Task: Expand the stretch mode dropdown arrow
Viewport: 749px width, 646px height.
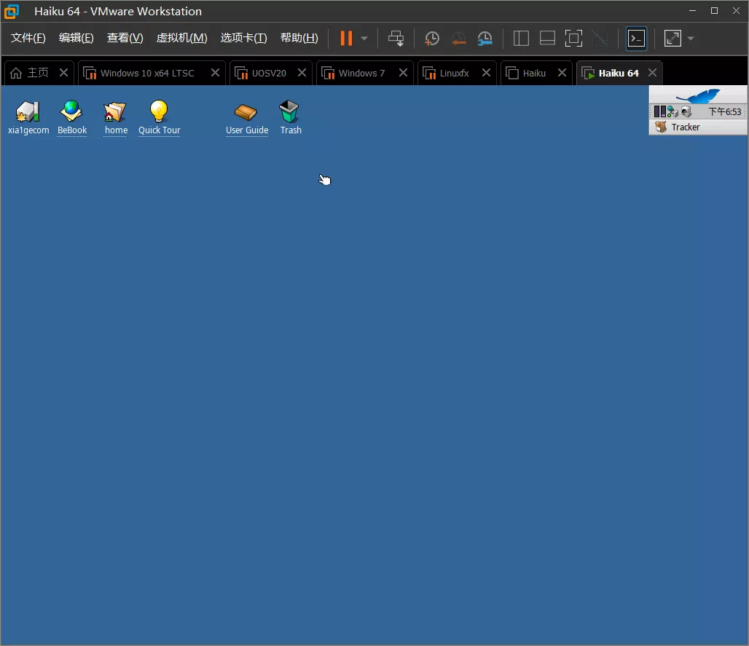Action: [x=691, y=39]
